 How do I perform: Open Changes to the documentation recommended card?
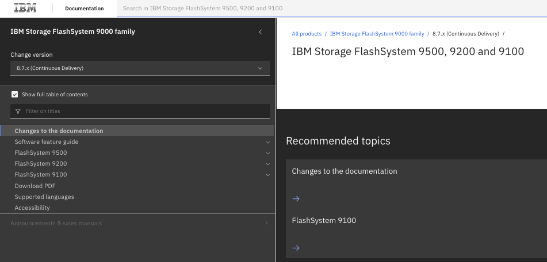point(416,184)
